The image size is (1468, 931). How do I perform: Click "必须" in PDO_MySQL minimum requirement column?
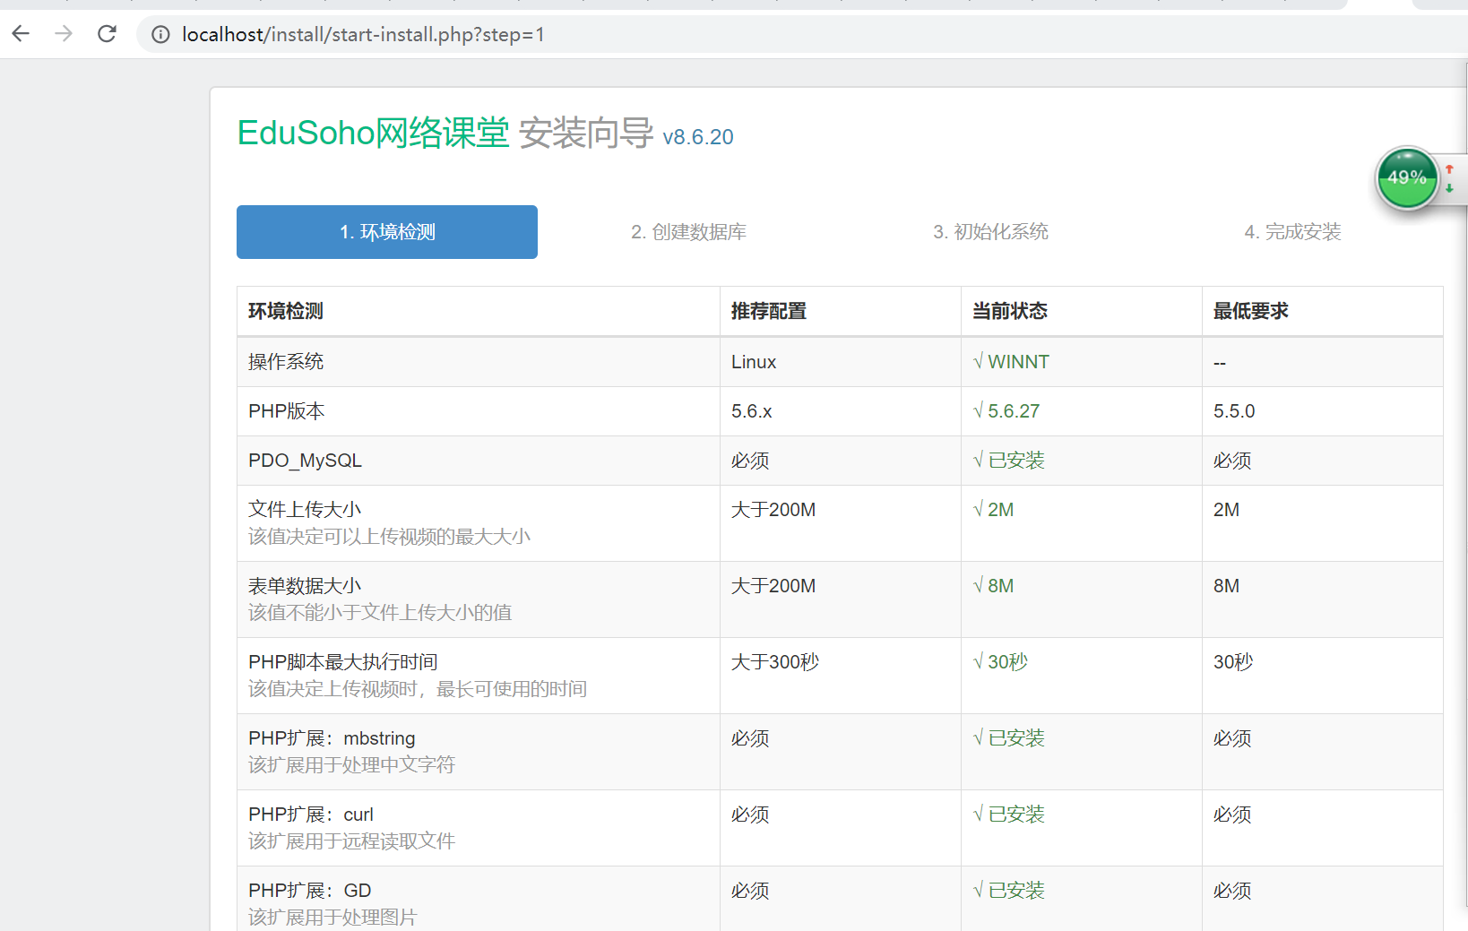click(x=1232, y=461)
